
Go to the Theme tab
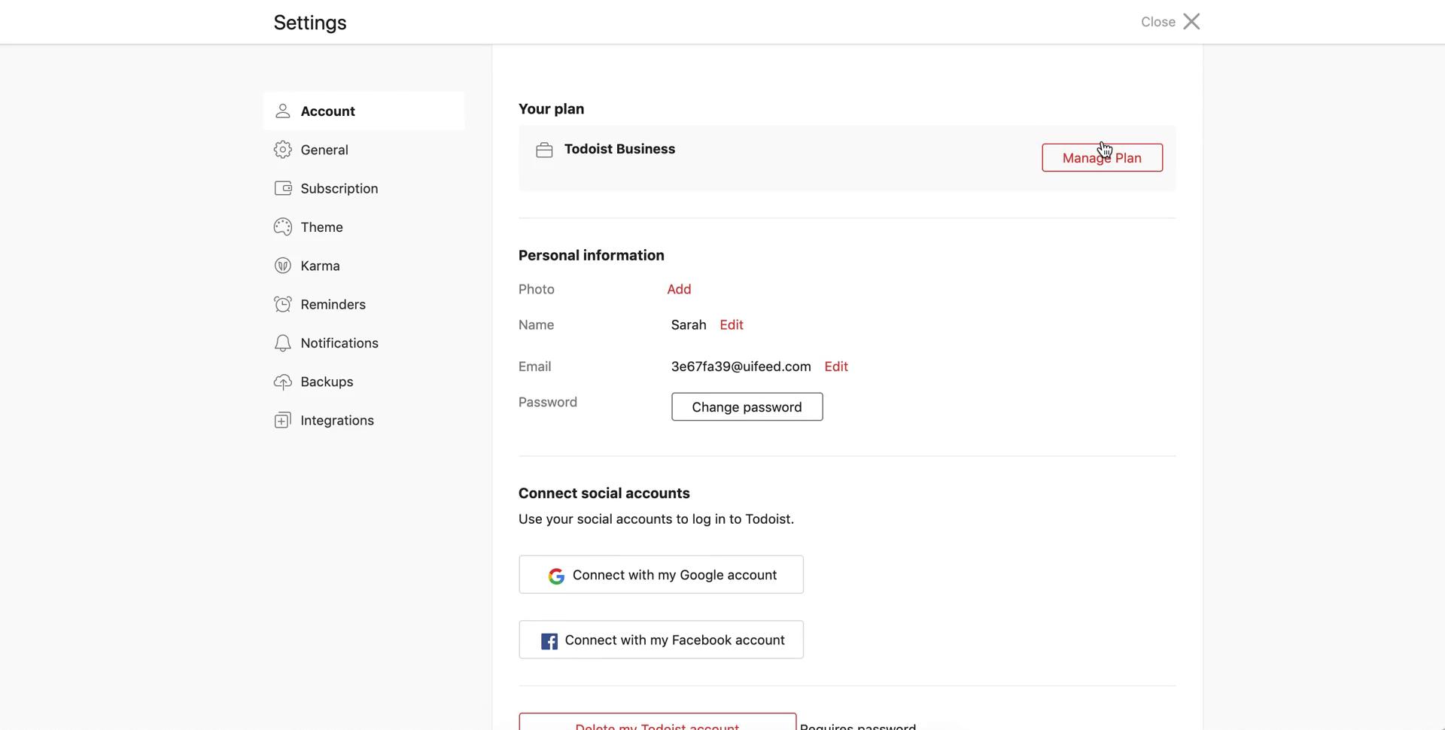pyautogui.click(x=364, y=227)
